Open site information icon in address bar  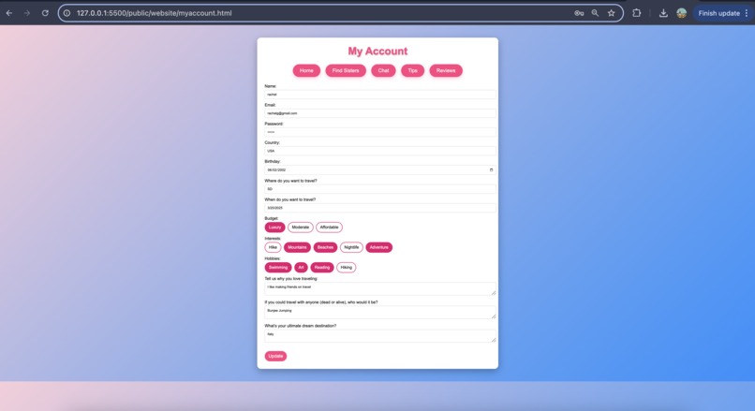67,13
